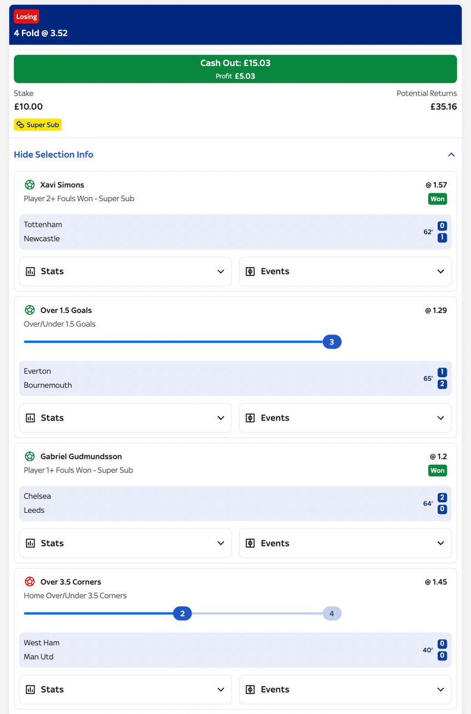Screen dimensions: 471x714
Task: Click the Xavi Simons selection name
Action: 62,185
